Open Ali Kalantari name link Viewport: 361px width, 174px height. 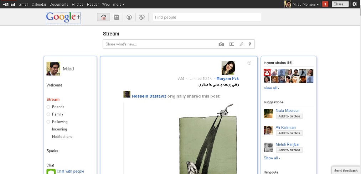click(286, 128)
